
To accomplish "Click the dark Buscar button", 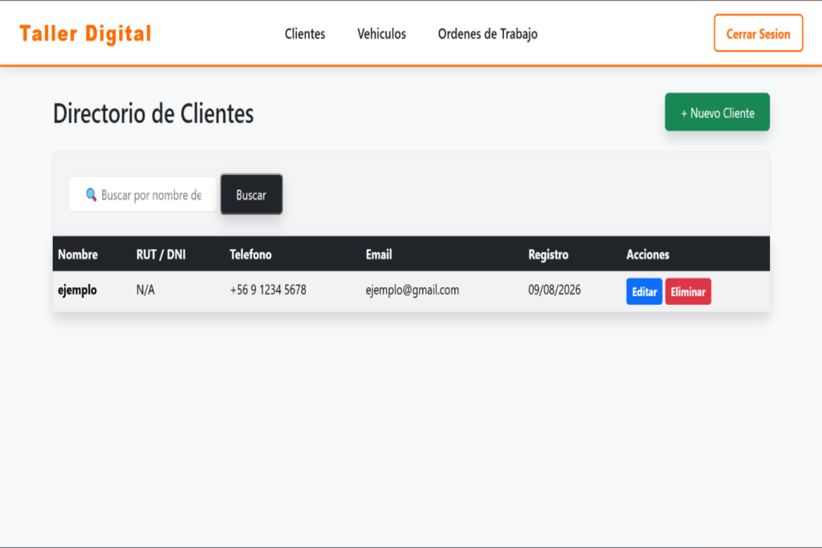I will point(251,194).
